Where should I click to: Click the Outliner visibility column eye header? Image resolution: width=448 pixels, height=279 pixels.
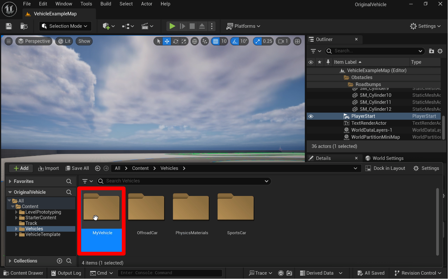coord(311,62)
